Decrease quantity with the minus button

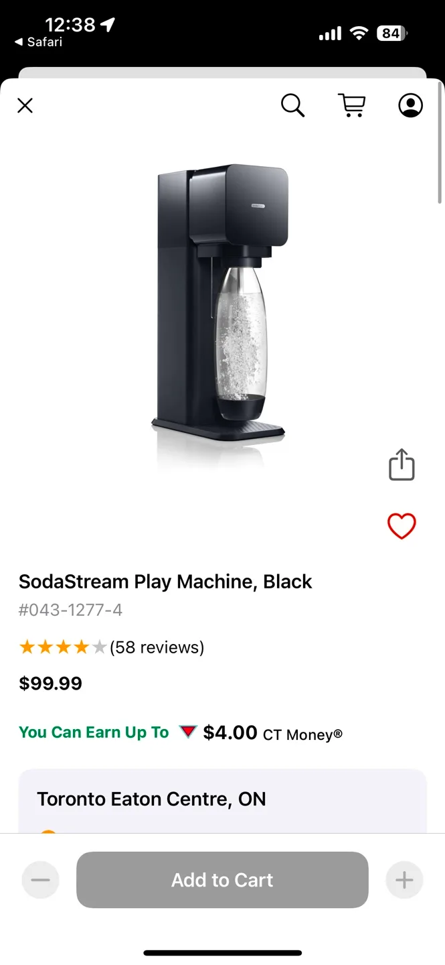(40, 880)
